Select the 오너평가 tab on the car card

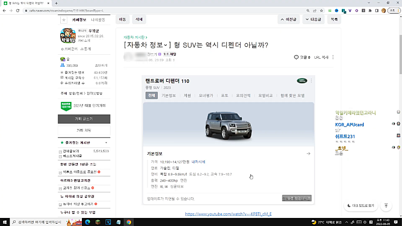(206, 95)
